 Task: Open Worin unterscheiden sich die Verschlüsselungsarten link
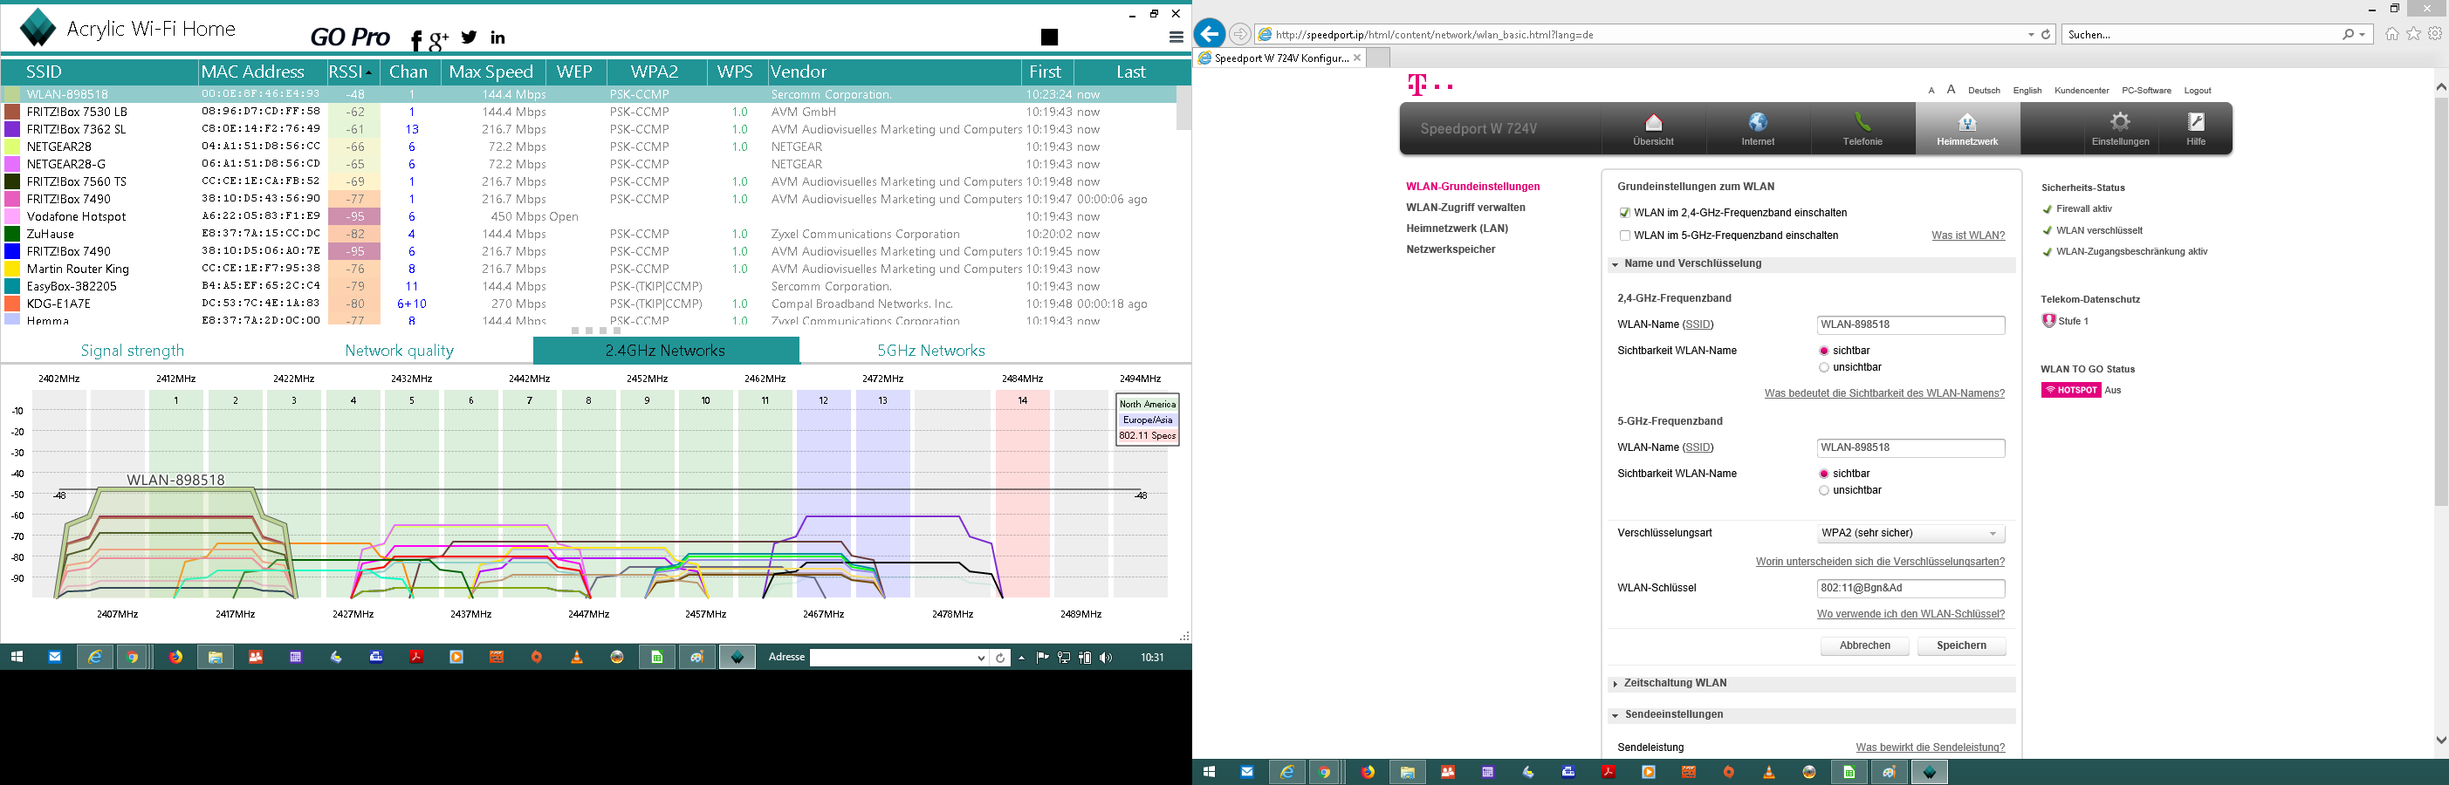click(1880, 562)
